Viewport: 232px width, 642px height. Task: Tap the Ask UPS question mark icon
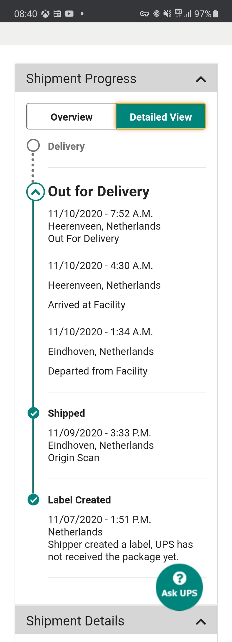pos(180,578)
